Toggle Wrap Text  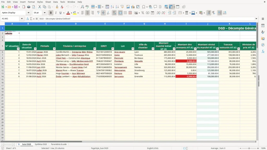pyautogui.click(x=114, y=13)
